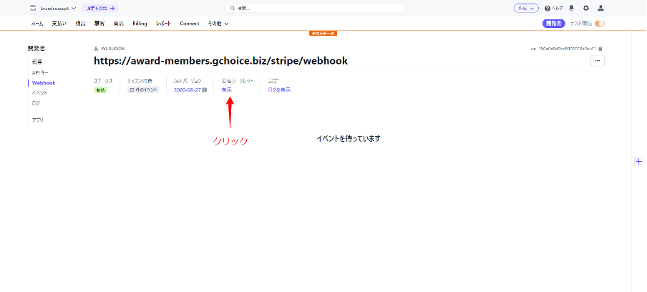Click the plus icon on right edge

click(638, 162)
